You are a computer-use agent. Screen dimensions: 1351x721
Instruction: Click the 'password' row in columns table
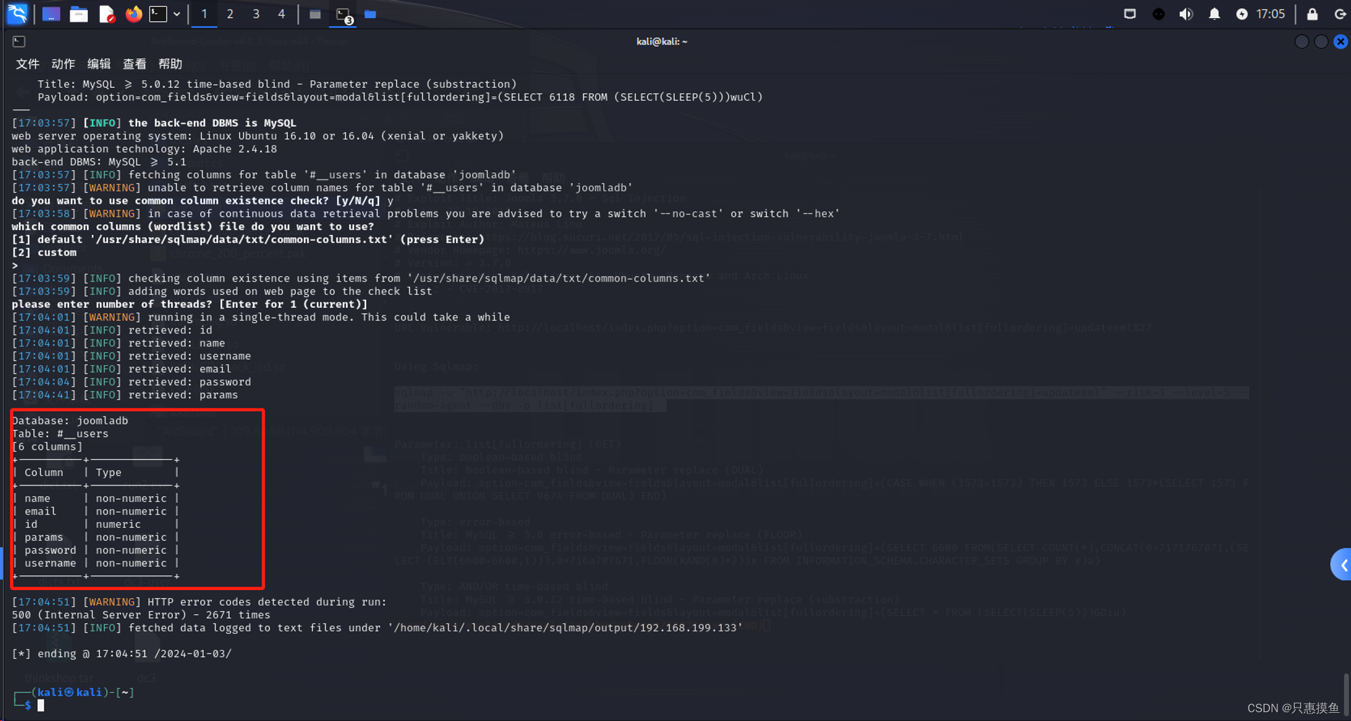pyautogui.click(x=96, y=550)
